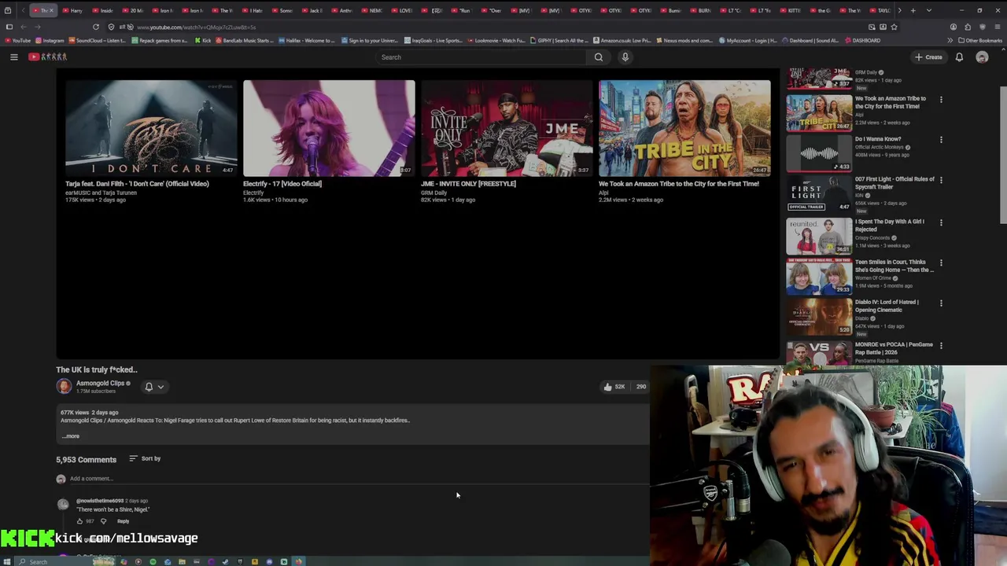Open Asmongold Clips channel name link
1007x566 pixels.
click(x=100, y=383)
